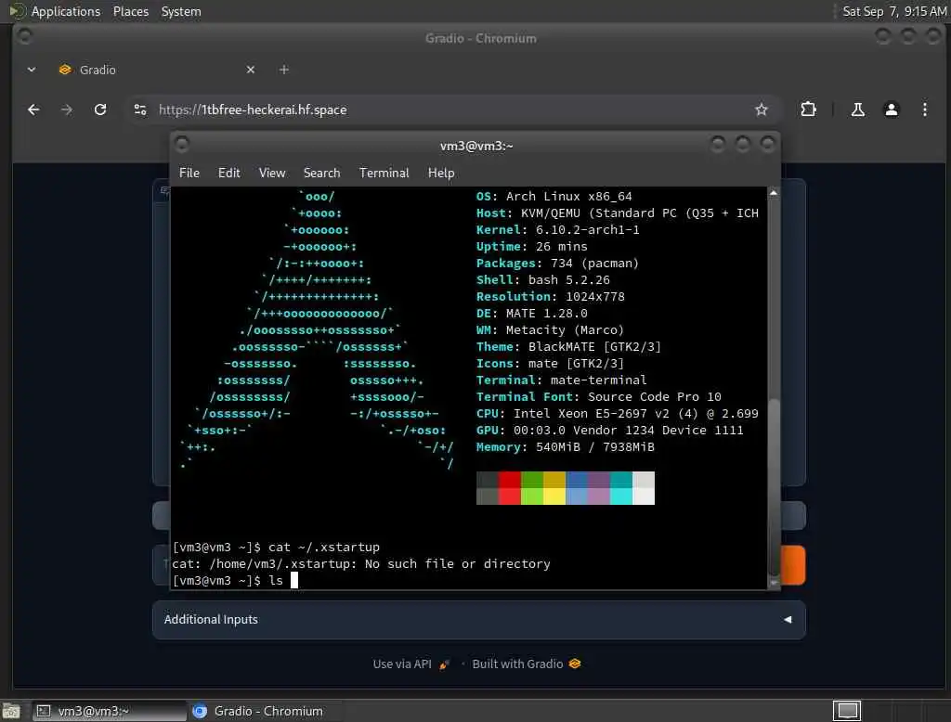Screen dimensions: 951x722
Task: Reload the Gradio page
Action: (x=100, y=110)
